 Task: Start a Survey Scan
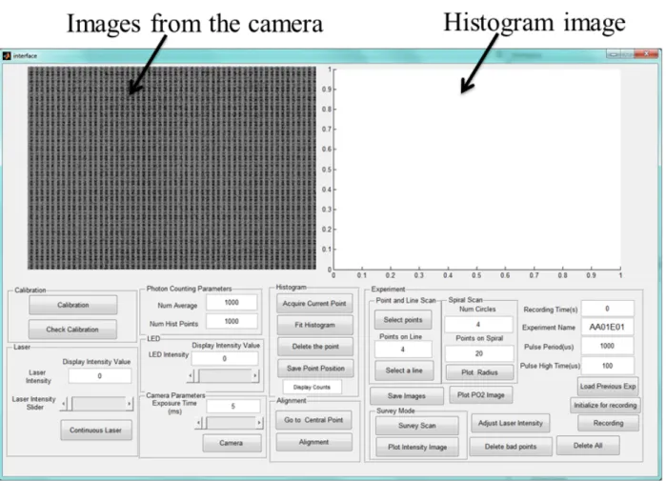click(417, 426)
